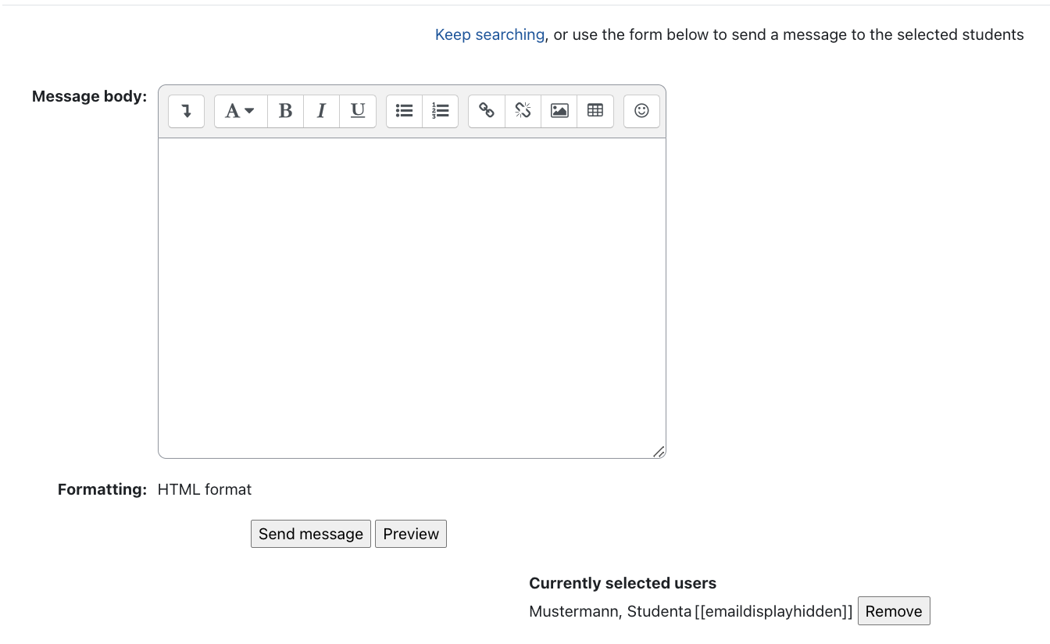The width and height of the screenshot is (1050, 644).
Task: Click the Preview button
Action: (x=411, y=534)
